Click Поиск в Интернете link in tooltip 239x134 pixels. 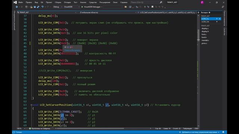72,50
